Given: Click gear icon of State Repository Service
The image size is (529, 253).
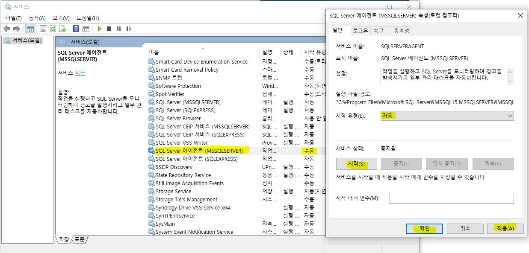Looking at the screenshot, I should 151,175.
